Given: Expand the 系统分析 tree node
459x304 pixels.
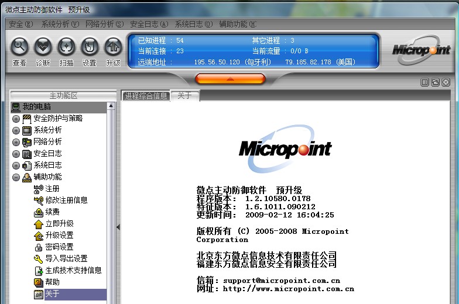Looking at the screenshot, I should 16,131.
